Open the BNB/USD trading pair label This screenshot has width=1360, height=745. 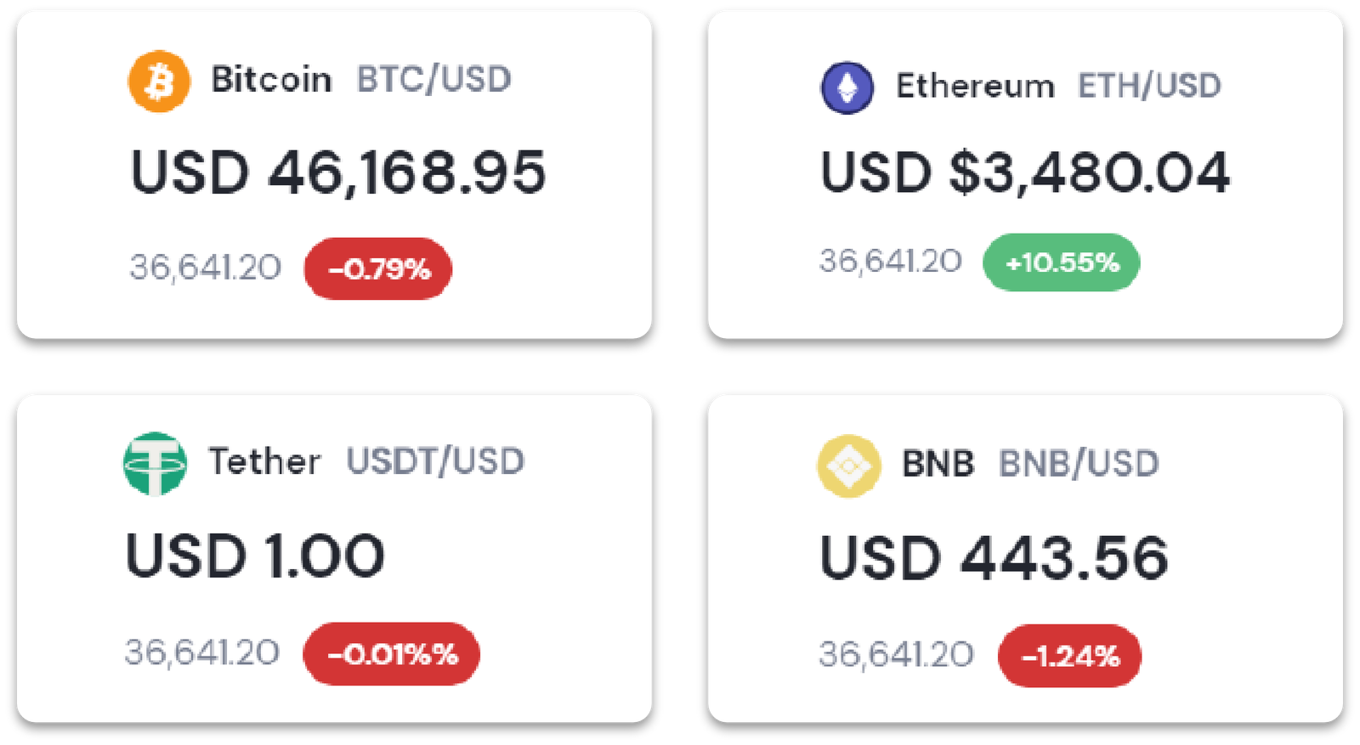point(1079,464)
